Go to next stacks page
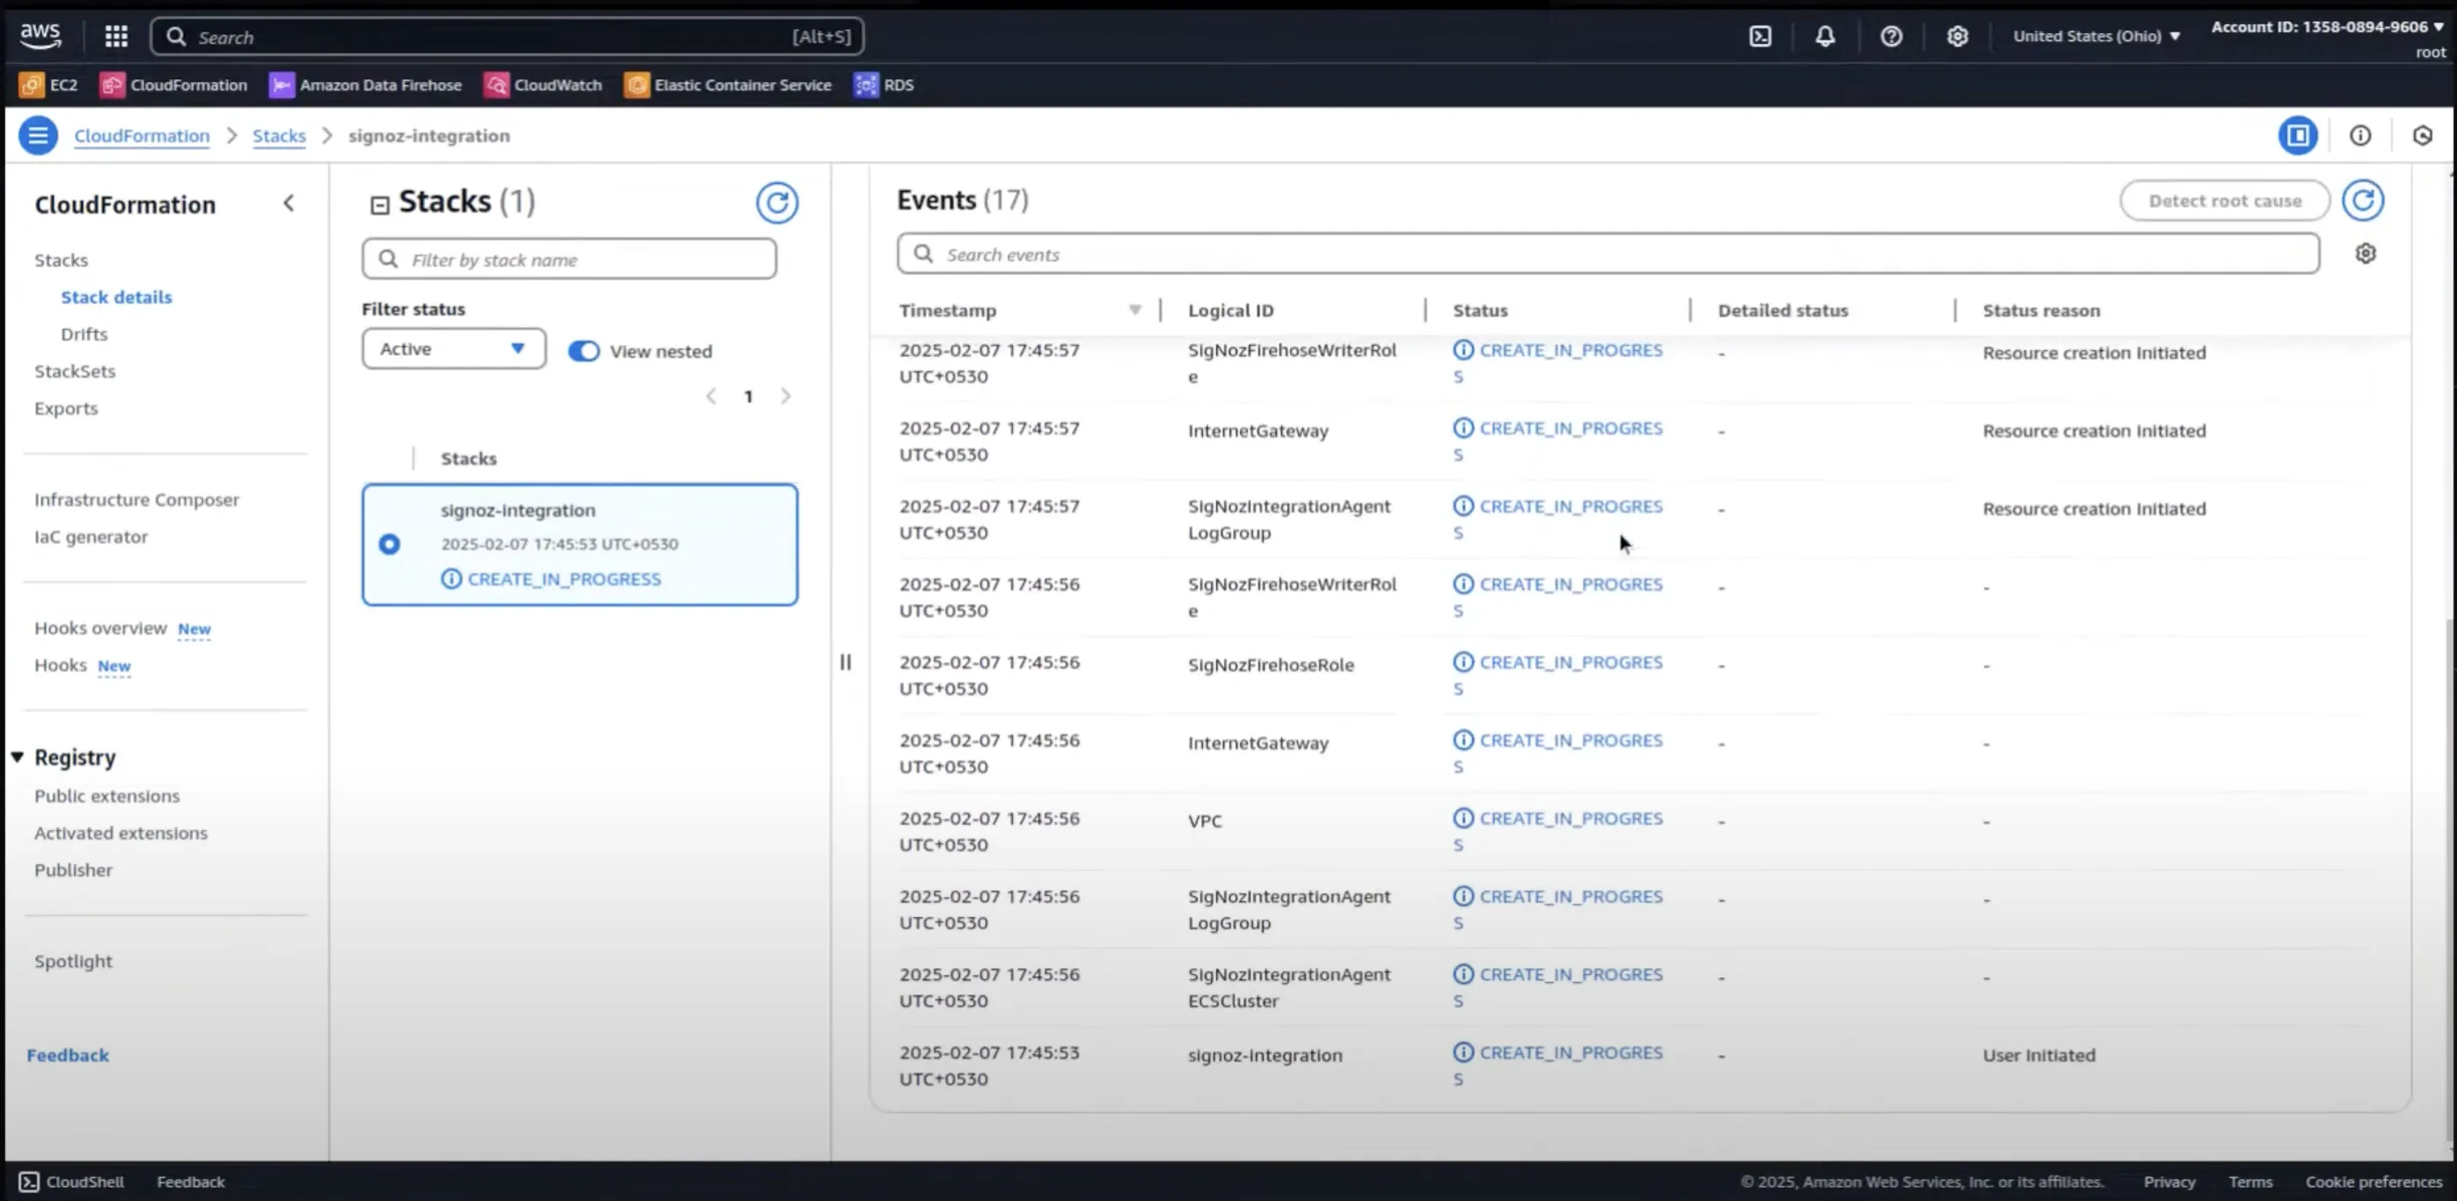This screenshot has width=2457, height=1201. pos(785,396)
